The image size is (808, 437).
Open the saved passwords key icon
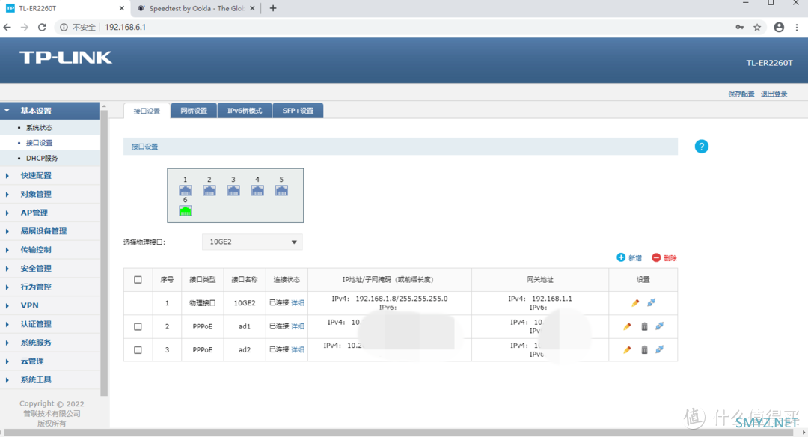739,27
